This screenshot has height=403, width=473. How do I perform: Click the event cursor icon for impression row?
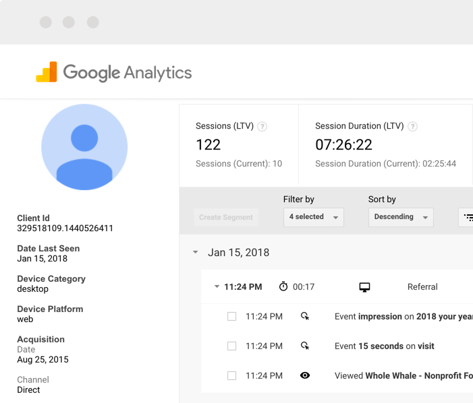click(305, 316)
